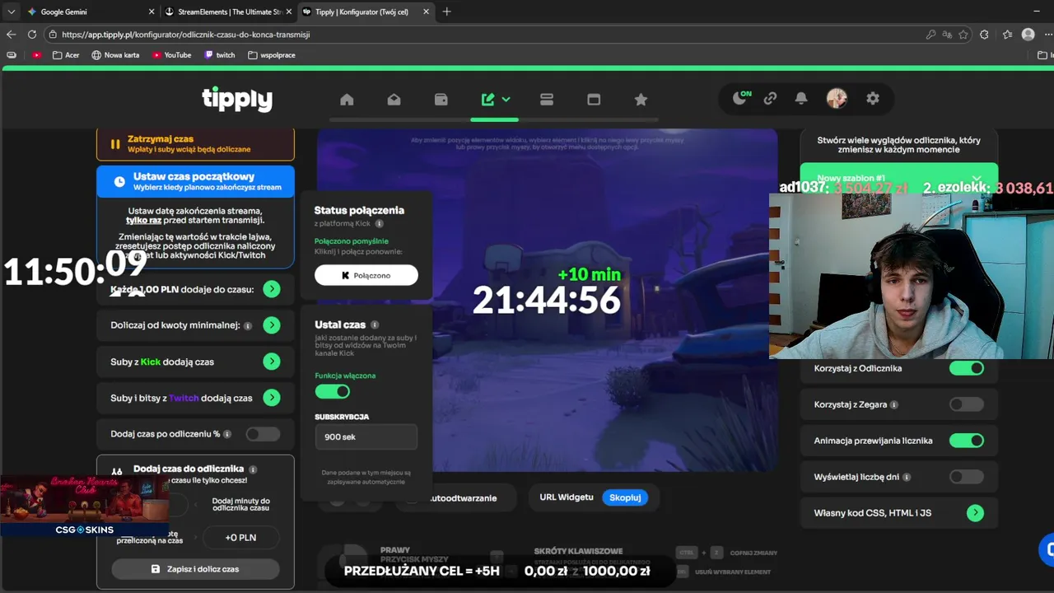Open a new browser tab with plus
Viewport: 1054px width, 593px height.
[x=446, y=12]
